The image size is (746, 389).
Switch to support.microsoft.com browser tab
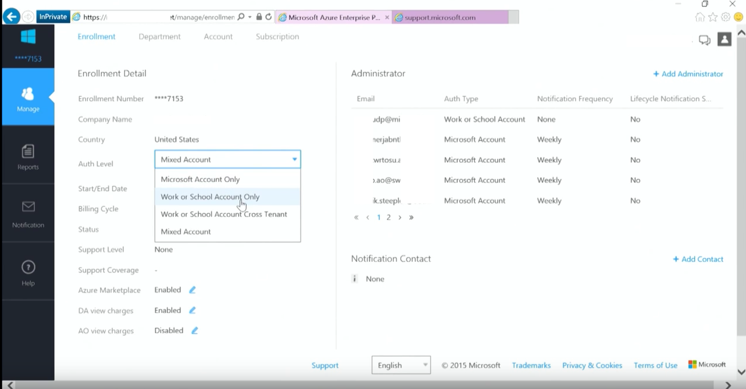[451, 17]
